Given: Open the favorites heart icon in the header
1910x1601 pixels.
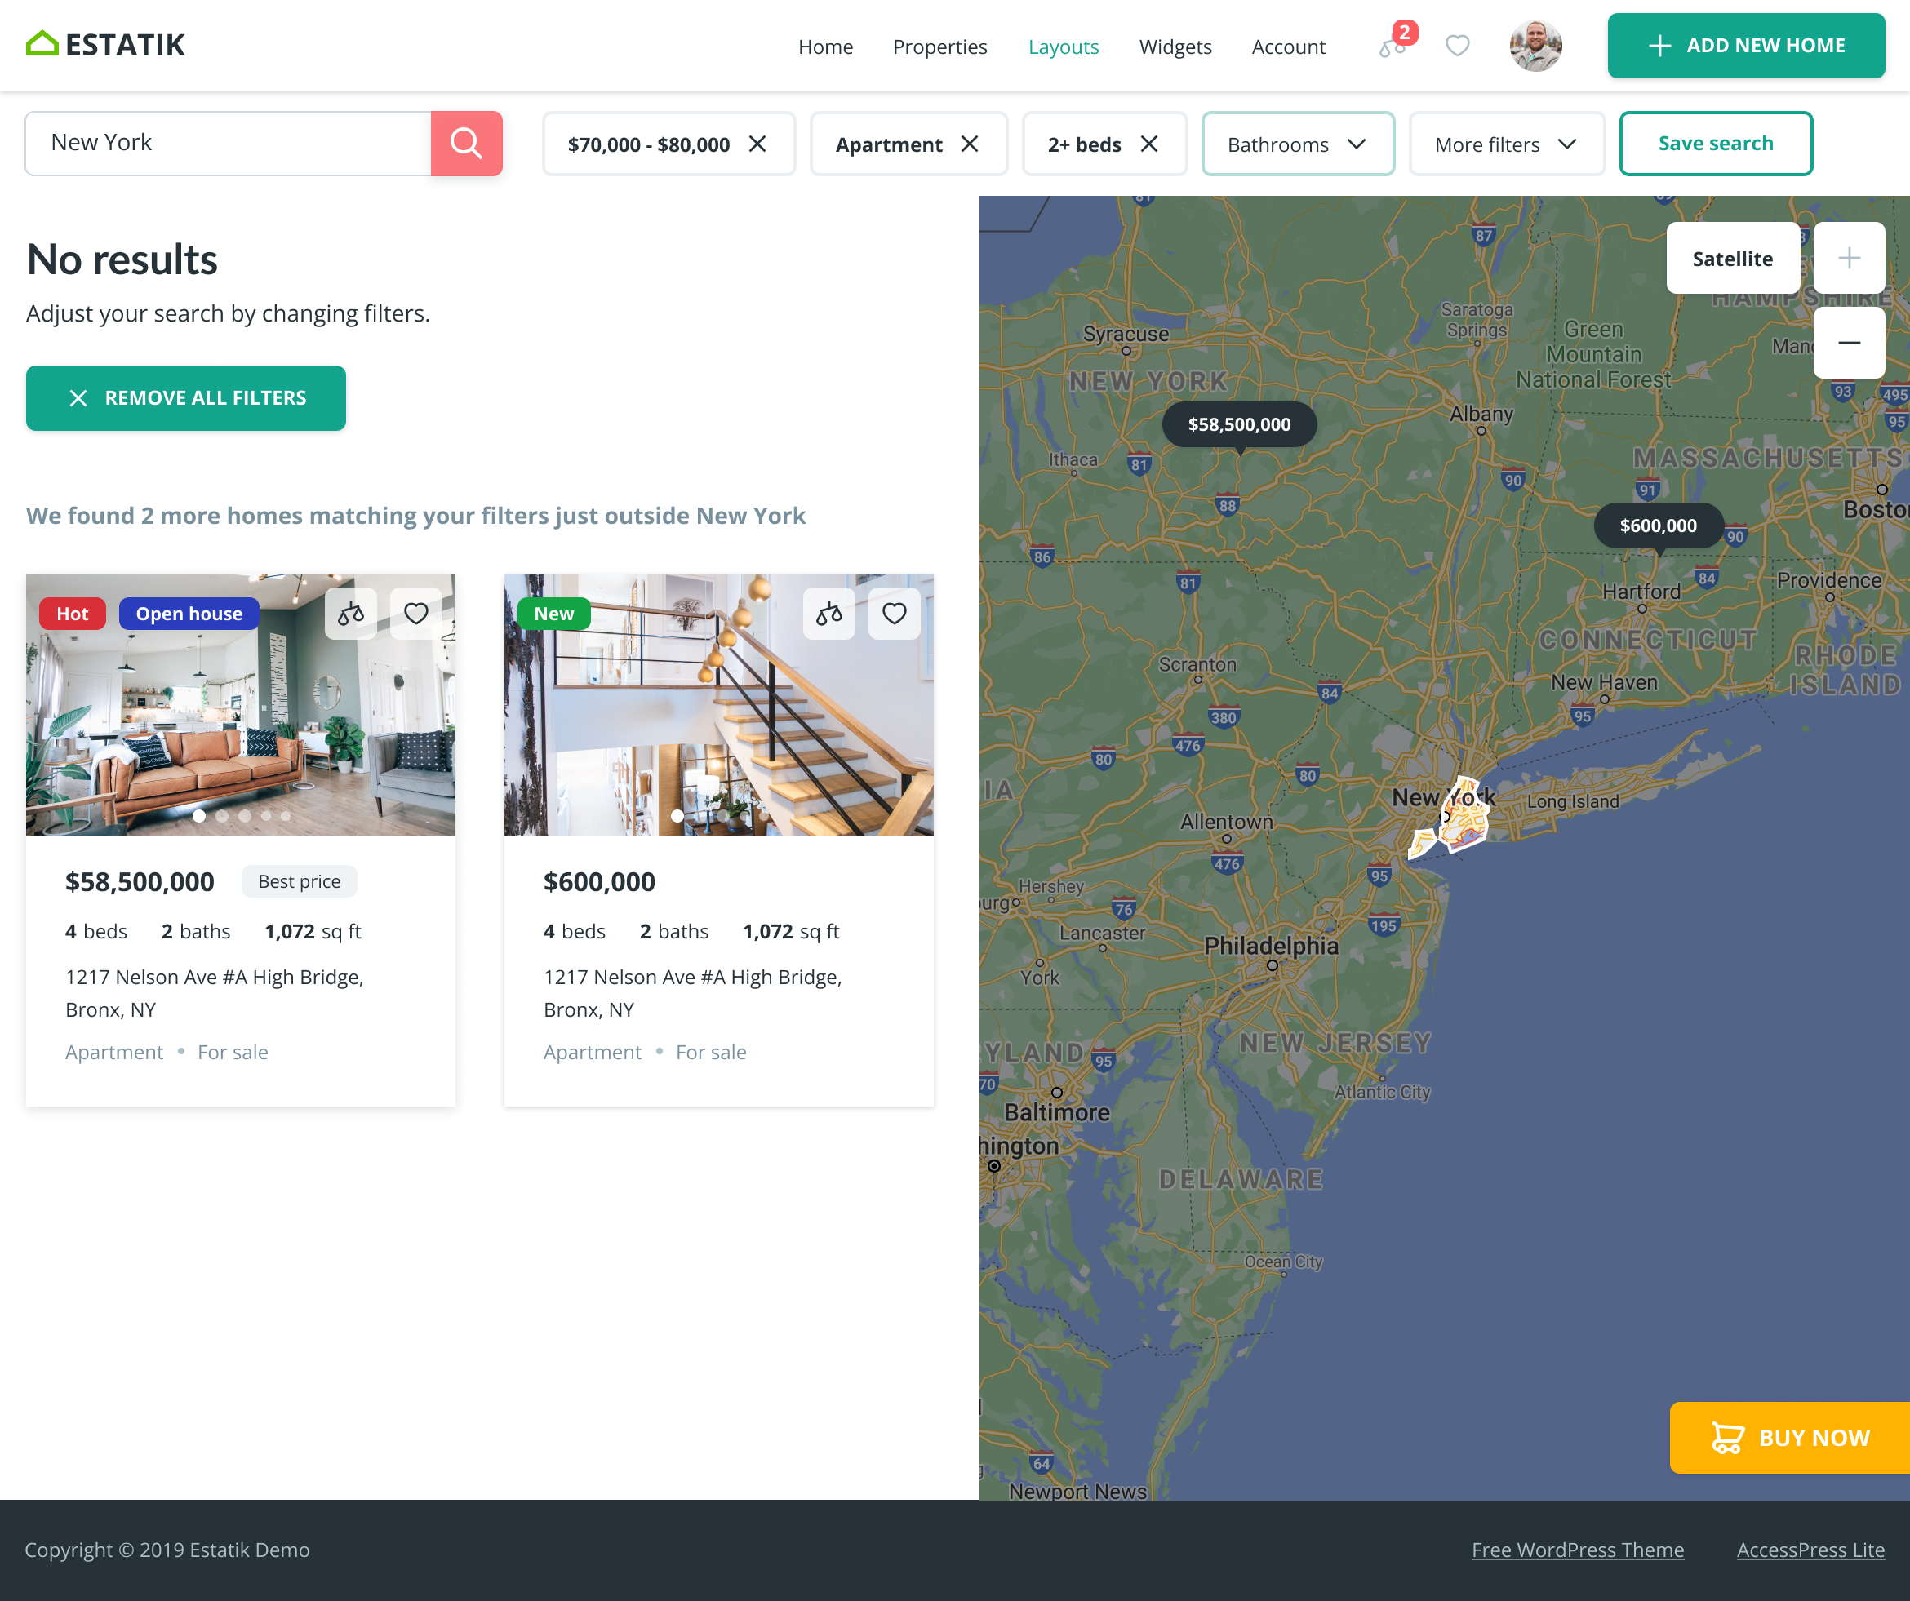Looking at the screenshot, I should tap(1457, 46).
